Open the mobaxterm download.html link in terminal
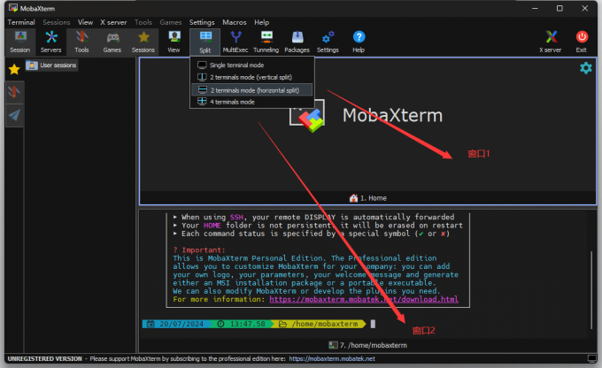Image resolution: width=602 pixels, height=368 pixels. click(x=364, y=299)
